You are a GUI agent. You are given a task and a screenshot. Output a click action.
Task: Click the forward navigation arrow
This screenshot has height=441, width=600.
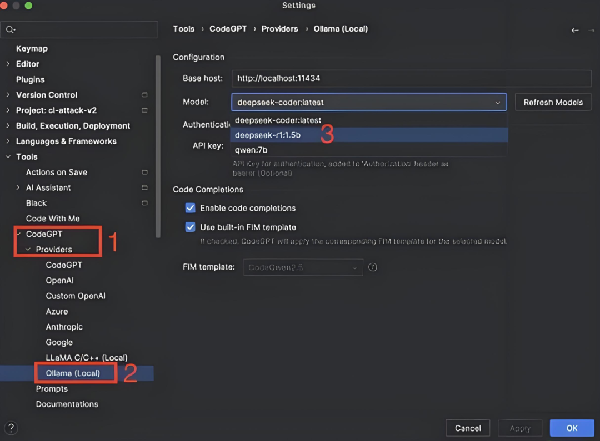coord(592,30)
